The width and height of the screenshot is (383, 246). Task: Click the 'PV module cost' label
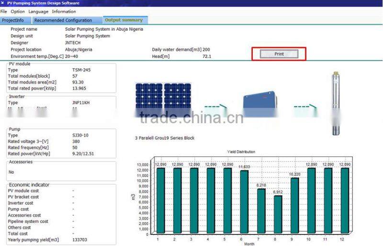[x=23, y=191]
